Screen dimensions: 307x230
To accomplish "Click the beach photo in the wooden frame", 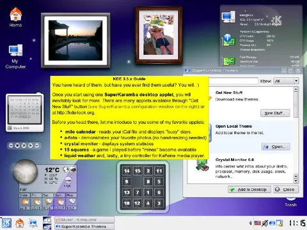I will (159, 35).
